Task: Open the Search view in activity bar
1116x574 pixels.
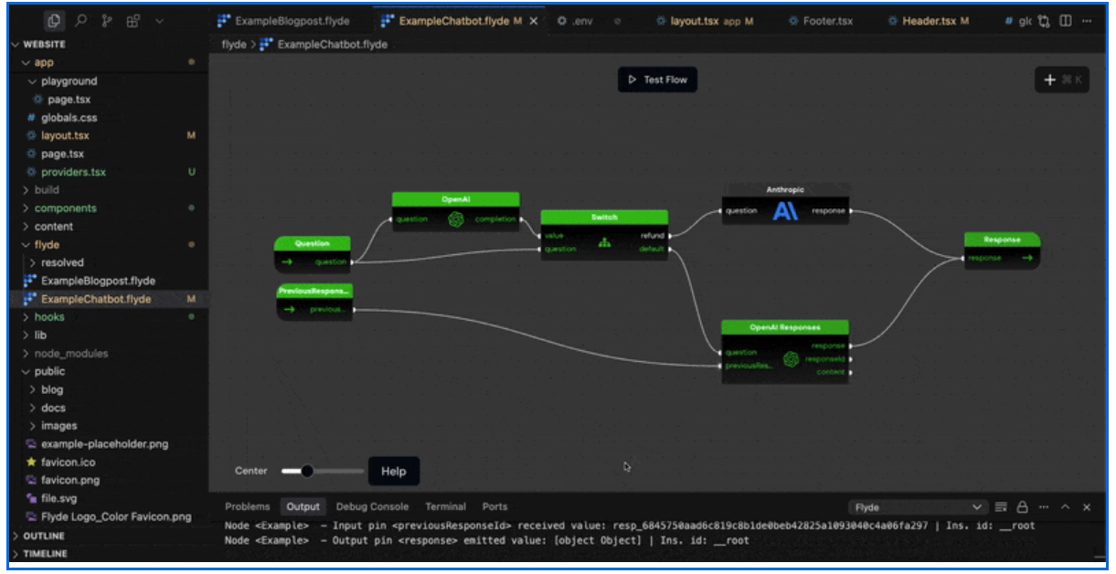Action: click(81, 20)
